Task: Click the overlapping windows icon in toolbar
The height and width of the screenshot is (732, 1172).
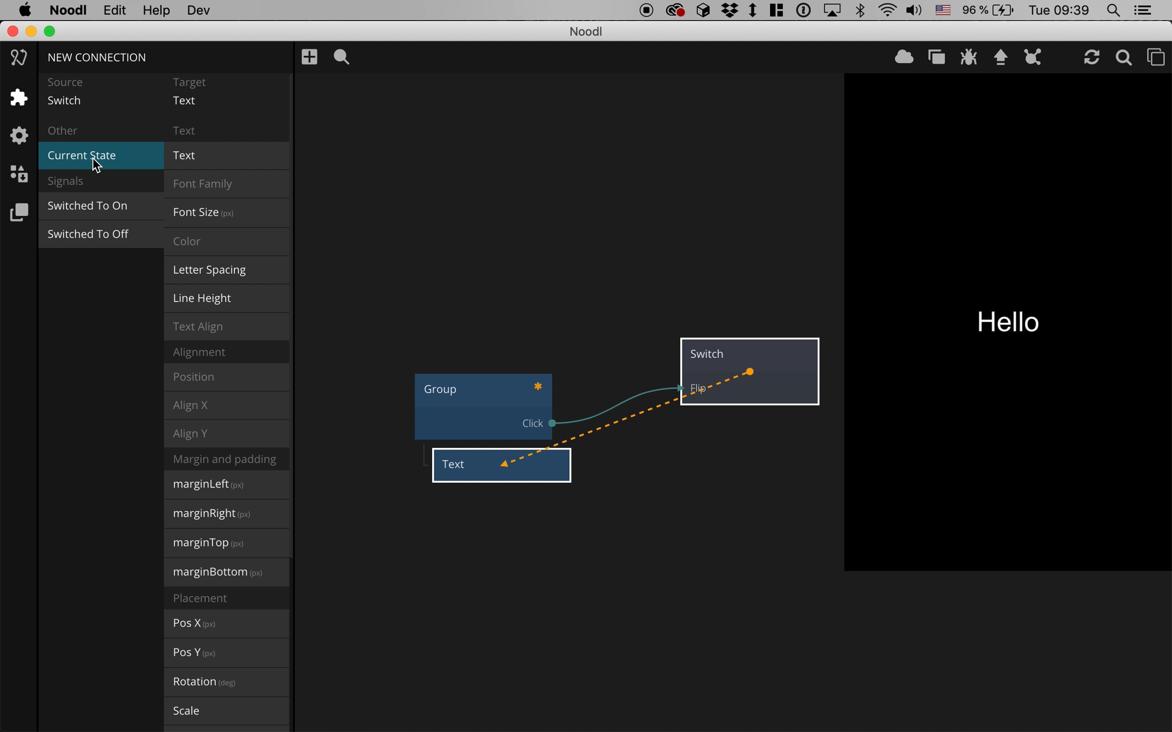Action: 936,57
